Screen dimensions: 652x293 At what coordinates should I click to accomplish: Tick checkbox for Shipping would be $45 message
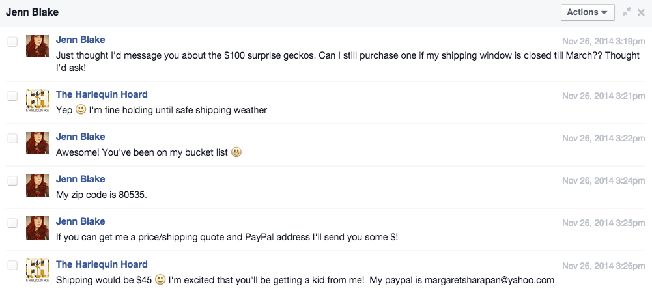(13, 266)
